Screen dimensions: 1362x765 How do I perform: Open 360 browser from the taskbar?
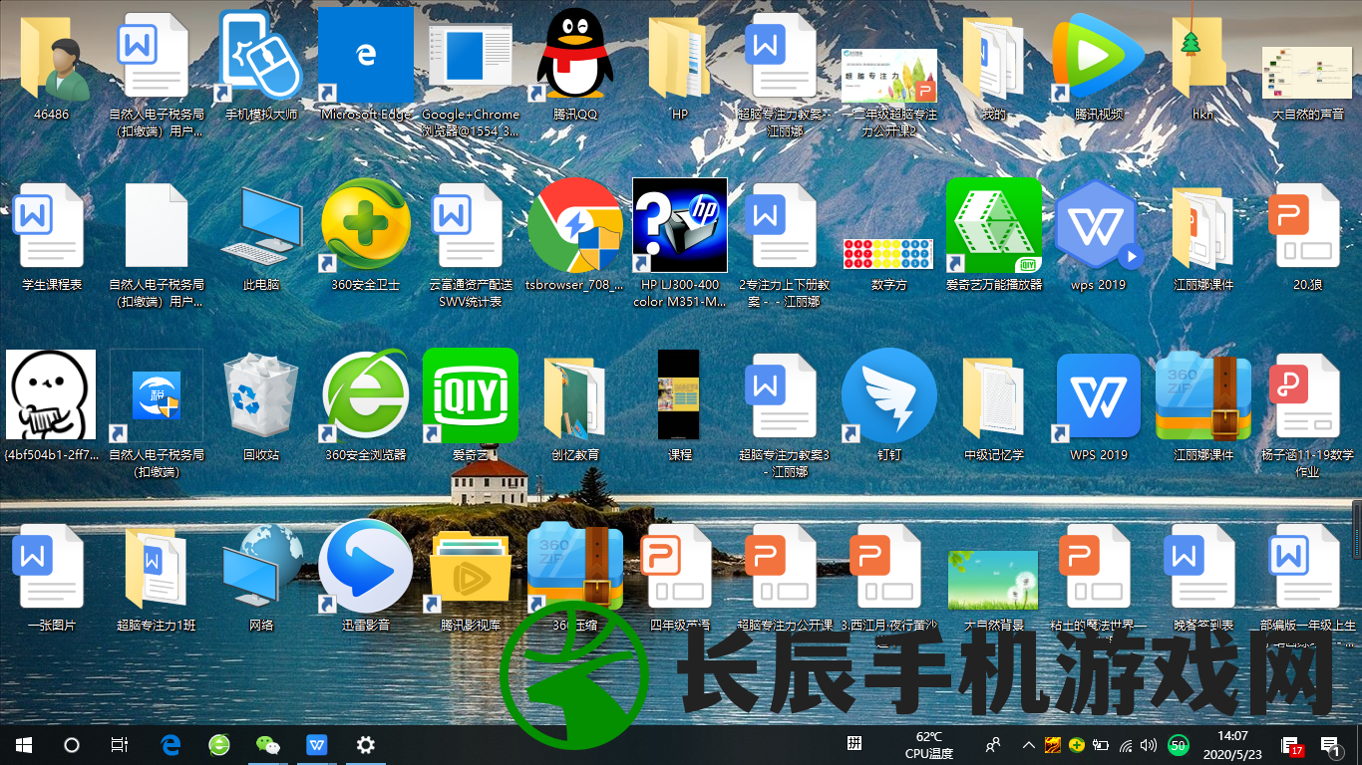click(x=219, y=744)
